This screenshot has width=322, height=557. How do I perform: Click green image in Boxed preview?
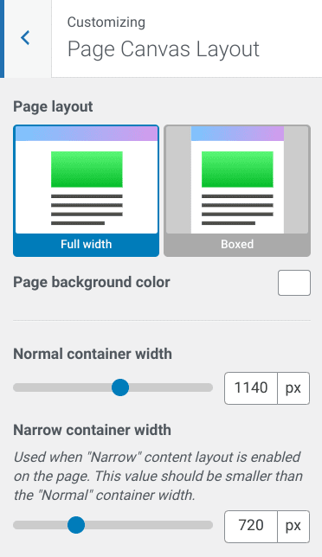pos(237,170)
